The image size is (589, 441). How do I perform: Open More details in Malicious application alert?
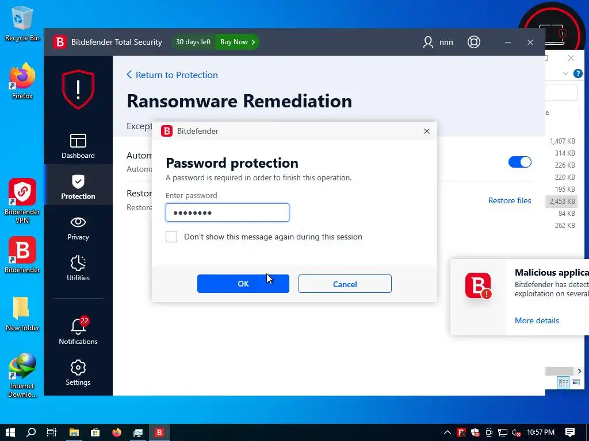pos(537,320)
